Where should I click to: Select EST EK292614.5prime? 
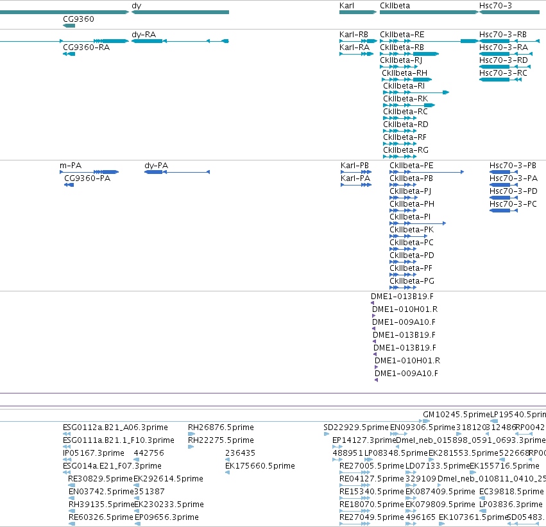(168, 479)
